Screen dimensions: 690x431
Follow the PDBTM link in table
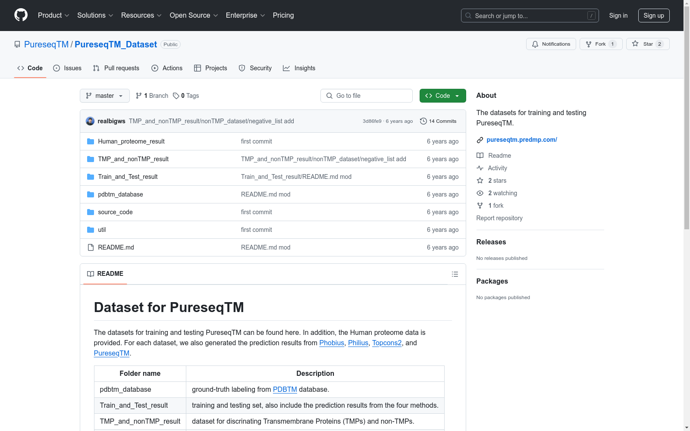coord(285,390)
